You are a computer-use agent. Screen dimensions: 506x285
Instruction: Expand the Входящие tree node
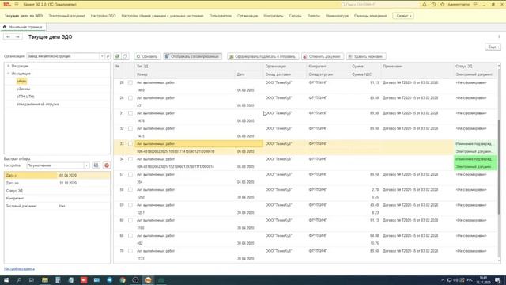(8, 66)
